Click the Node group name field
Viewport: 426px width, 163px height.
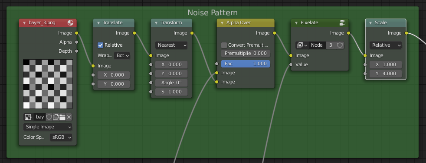point(317,45)
